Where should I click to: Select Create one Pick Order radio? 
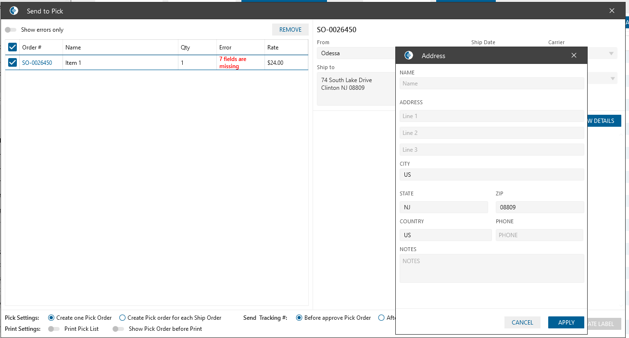coord(51,318)
